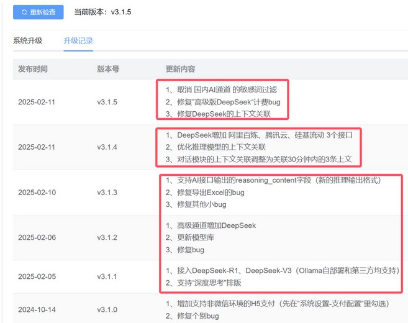Click the 发布时间 column header
This screenshot has height=323, width=408.
pyautogui.click(x=33, y=69)
